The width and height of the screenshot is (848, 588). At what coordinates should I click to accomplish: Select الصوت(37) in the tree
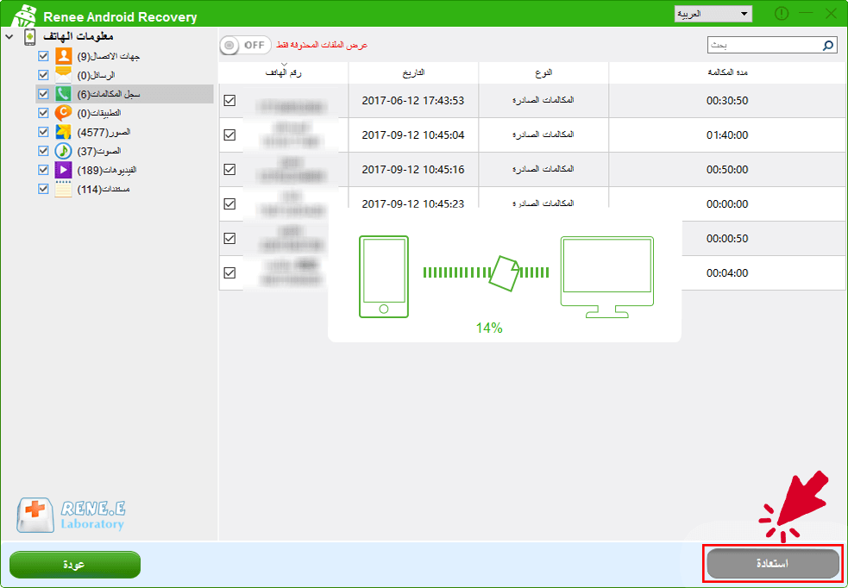[x=99, y=152]
